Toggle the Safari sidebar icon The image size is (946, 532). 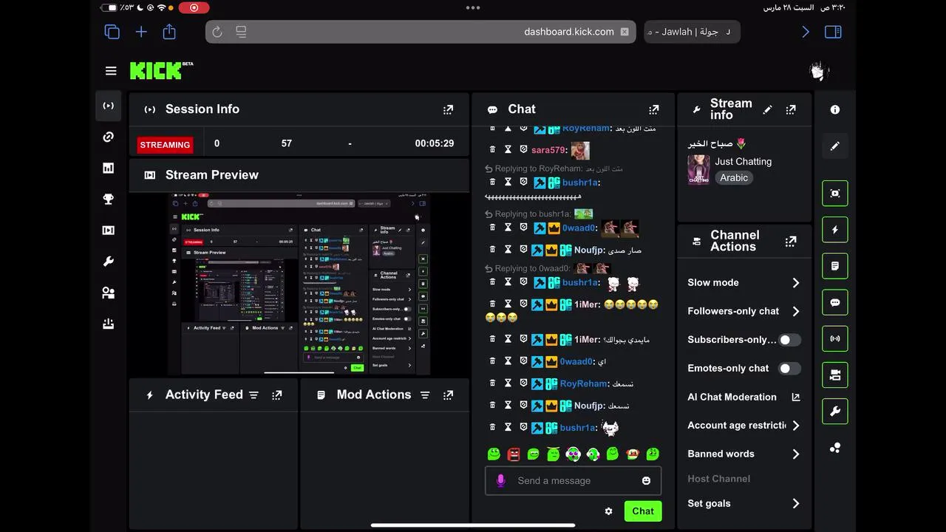click(833, 32)
